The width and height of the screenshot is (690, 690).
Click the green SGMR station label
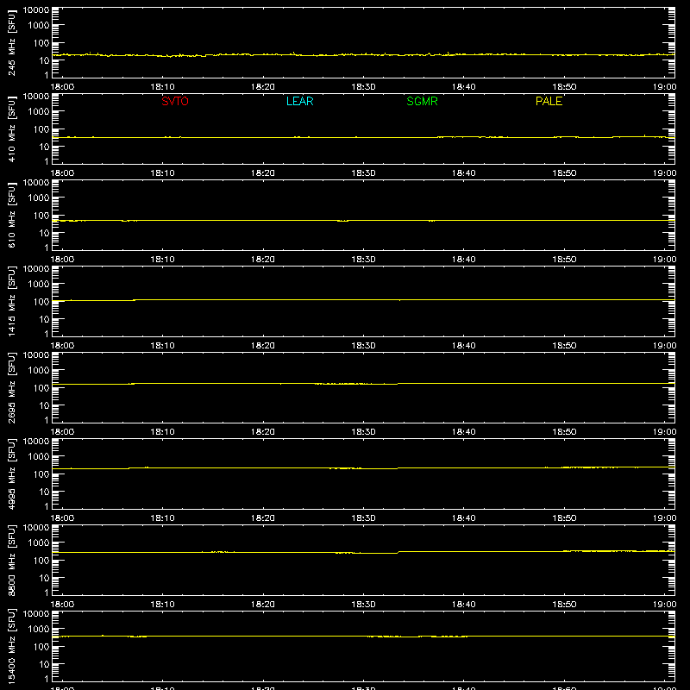pyautogui.click(x=422, y=101)
